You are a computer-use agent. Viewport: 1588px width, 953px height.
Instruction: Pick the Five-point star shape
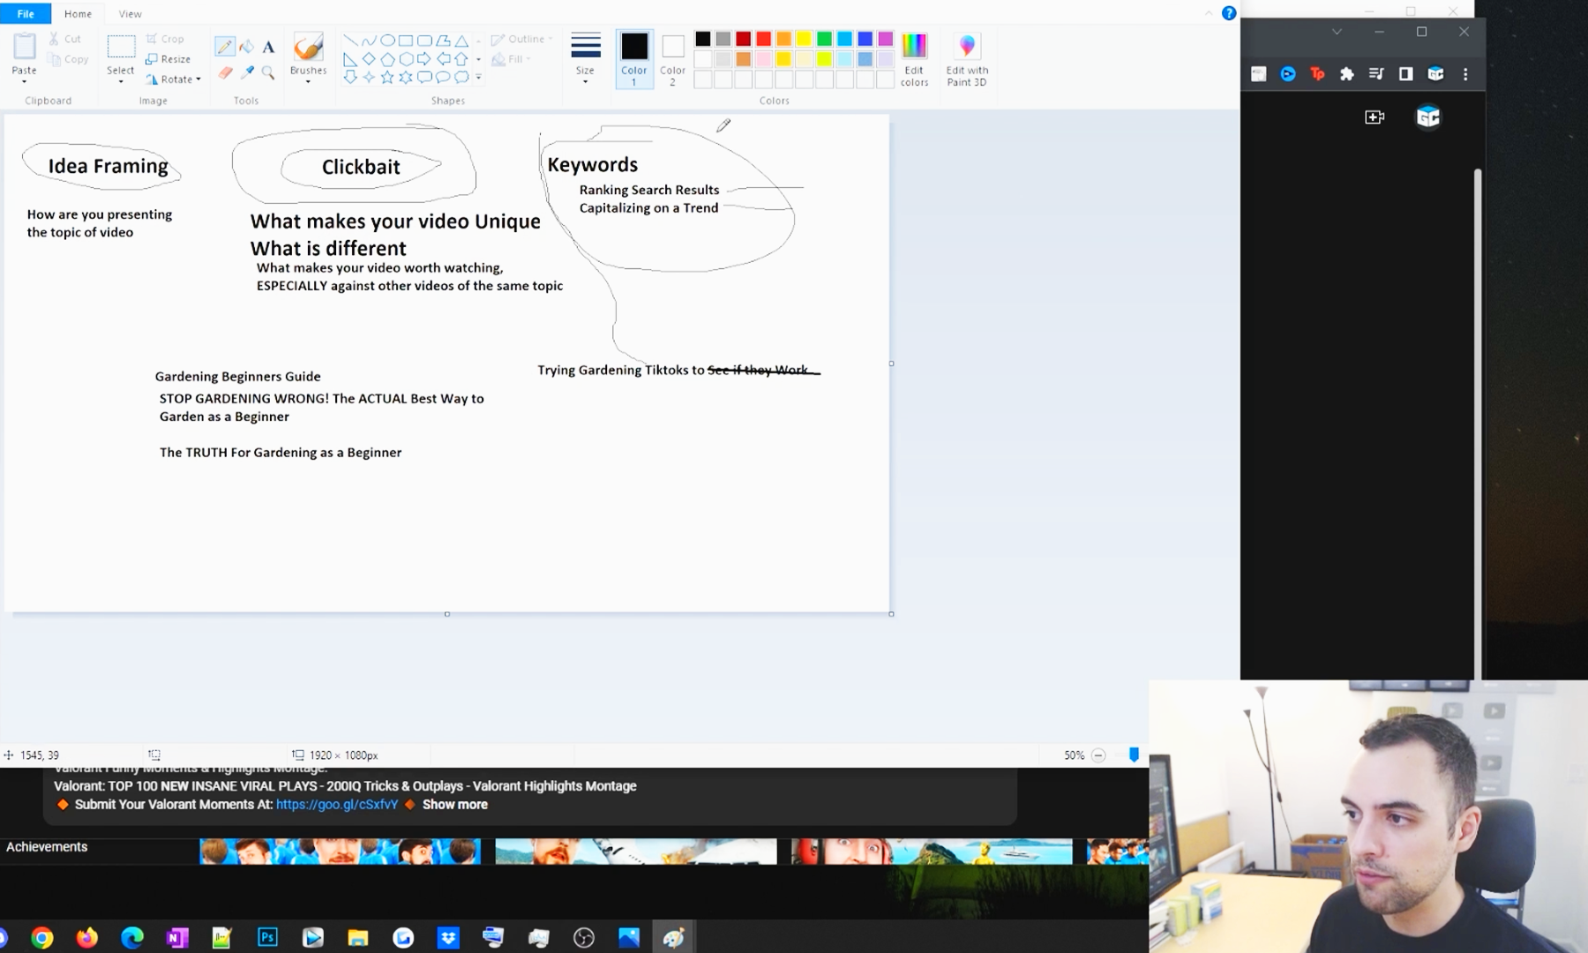tap(387, 78)
